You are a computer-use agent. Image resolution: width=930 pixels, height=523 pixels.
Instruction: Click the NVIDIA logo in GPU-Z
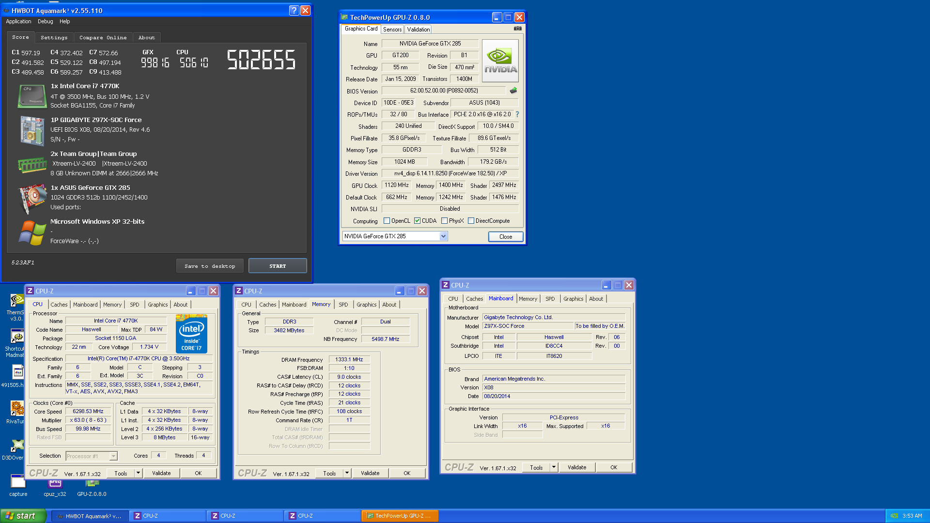[x=500, y=61]
